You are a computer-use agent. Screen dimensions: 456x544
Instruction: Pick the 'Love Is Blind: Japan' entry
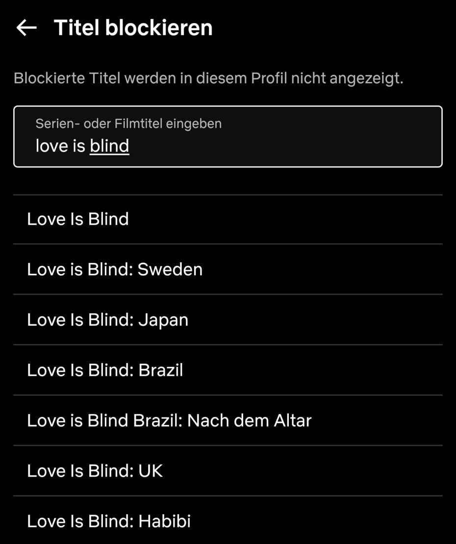[x=228, y=319]
